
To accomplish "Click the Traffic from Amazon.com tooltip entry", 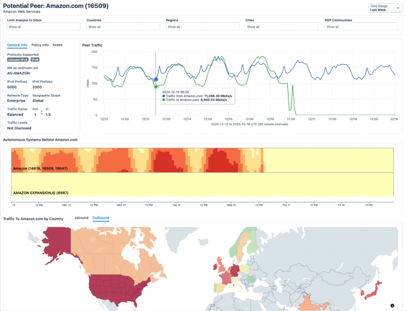I will point(197,96).
